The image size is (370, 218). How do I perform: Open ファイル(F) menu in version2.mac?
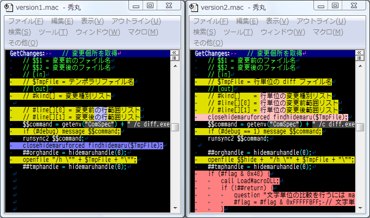211,21
